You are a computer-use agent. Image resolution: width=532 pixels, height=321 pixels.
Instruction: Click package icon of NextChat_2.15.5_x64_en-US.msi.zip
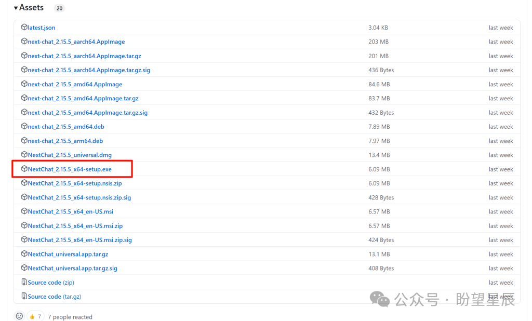coord(24,225)
